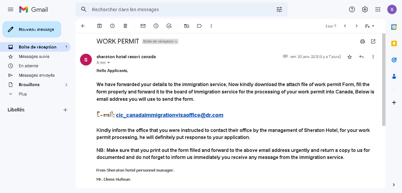
Task: Delete the email with trash icon
Action: pos(125,26)
